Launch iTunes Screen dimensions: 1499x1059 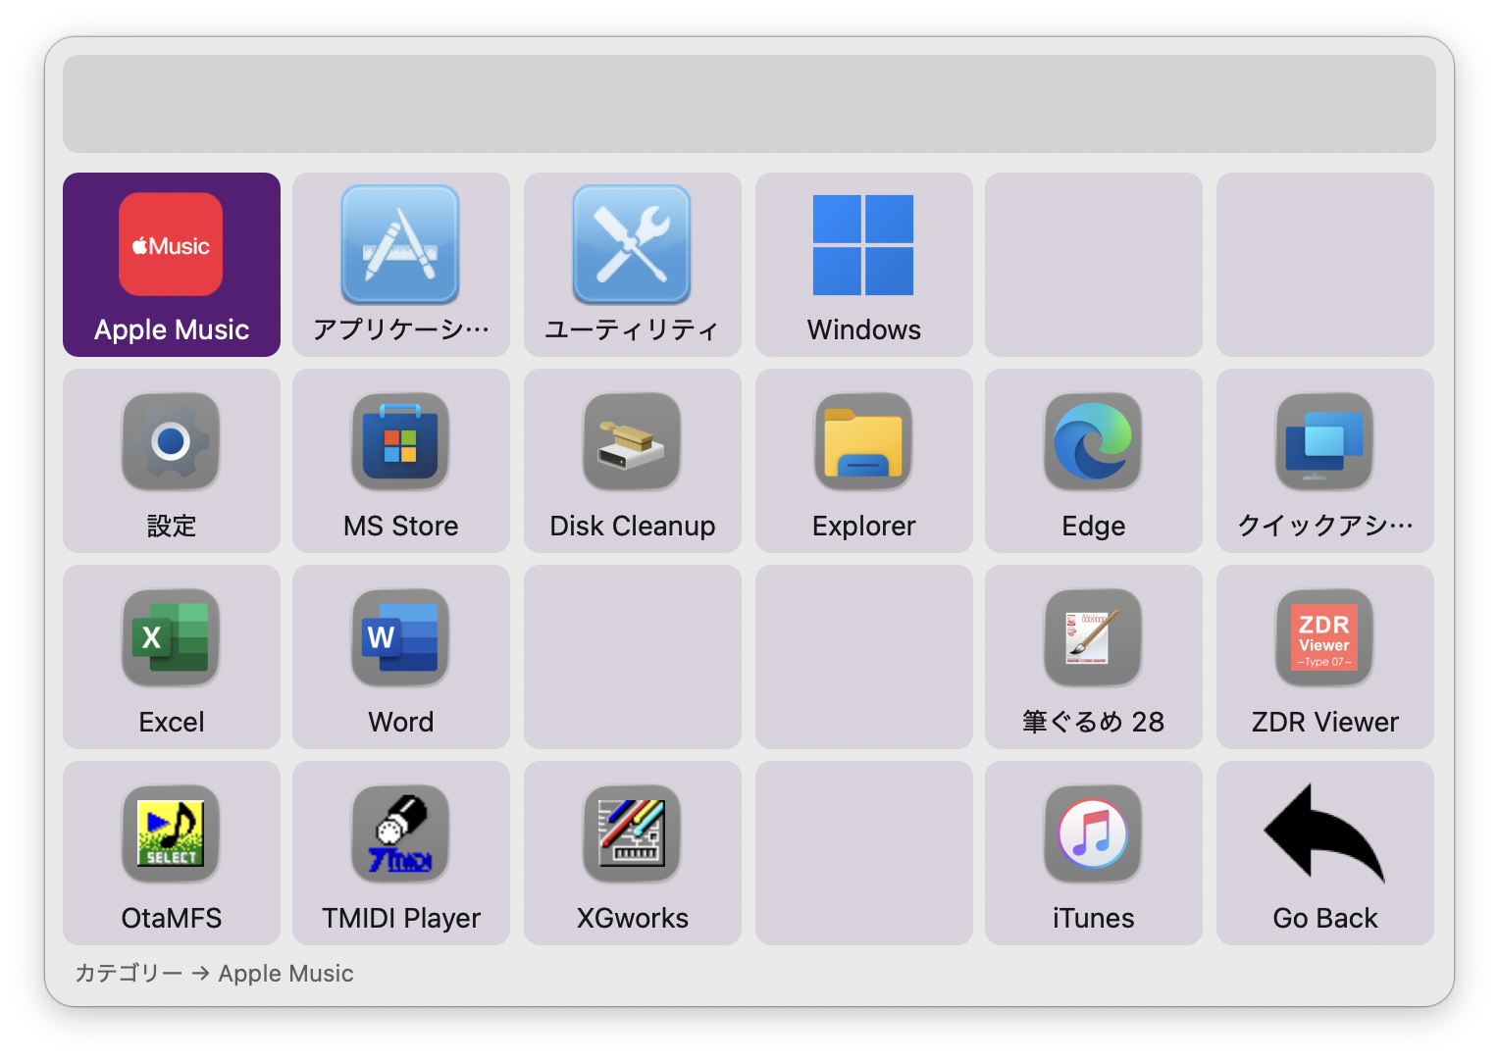(1094, 853)
